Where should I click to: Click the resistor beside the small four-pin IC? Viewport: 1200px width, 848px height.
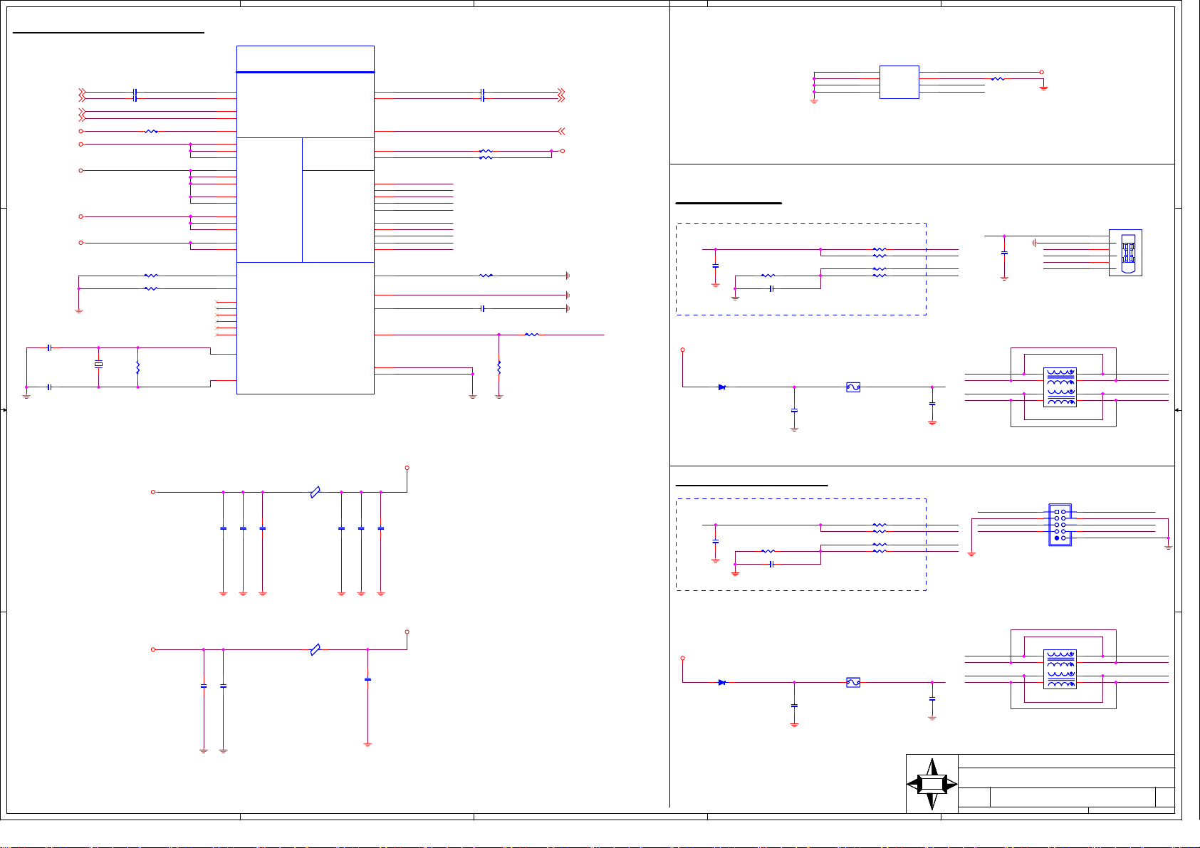point(998,79)
